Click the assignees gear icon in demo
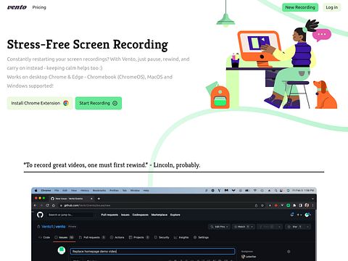 pos(289,252)
